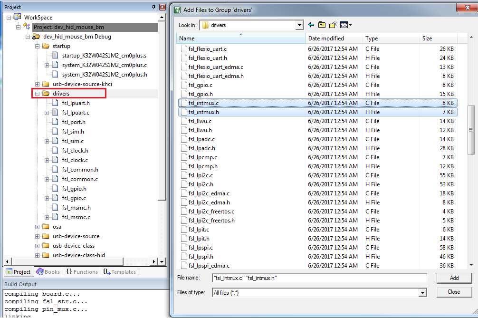This screenshot has height=318, width=478.
Task: Click the File name input field
Action: tap(319, 278)
